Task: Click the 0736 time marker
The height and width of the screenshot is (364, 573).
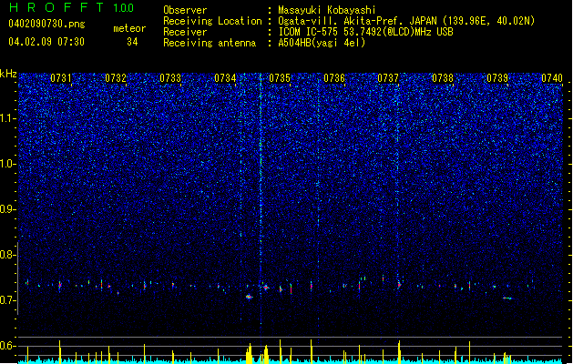Action: pyautogui.click(x=334, y=78)
